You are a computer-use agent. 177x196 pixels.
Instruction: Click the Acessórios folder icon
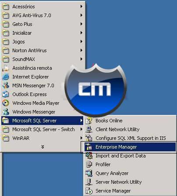point(6,7)
